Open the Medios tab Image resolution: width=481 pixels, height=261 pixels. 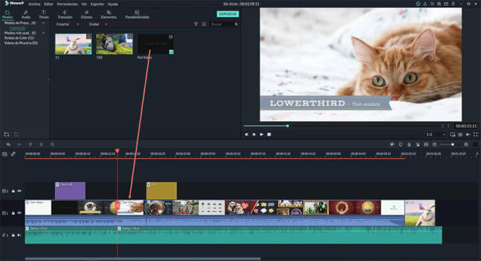[x=7, y=15]
